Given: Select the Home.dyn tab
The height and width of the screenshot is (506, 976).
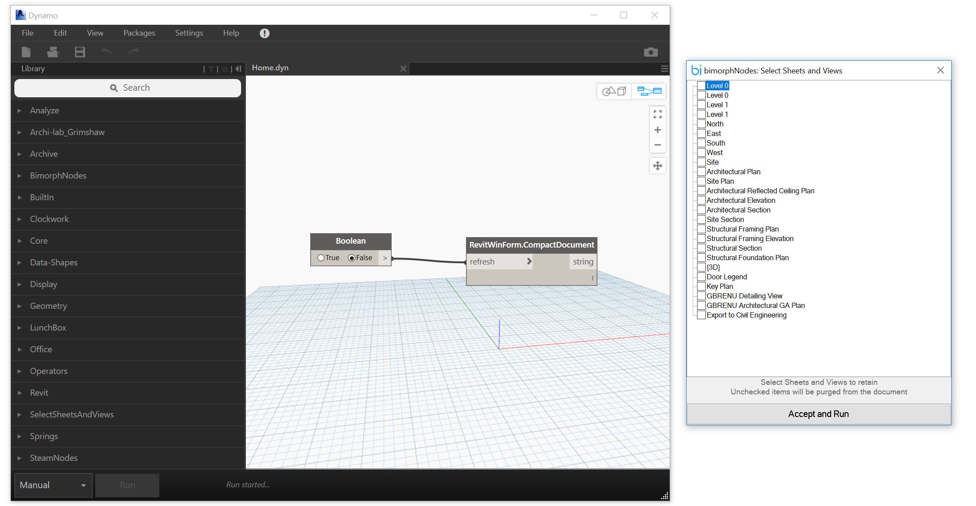Looking at the screenshot, I should [x=270, y=68].
